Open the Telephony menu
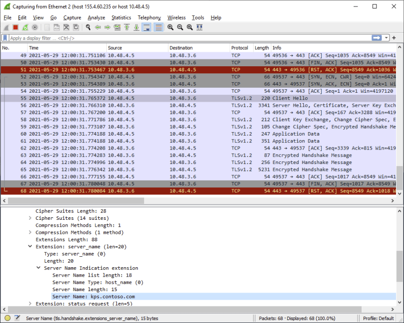This screenshot has width=404, height=323. [149, 17]
